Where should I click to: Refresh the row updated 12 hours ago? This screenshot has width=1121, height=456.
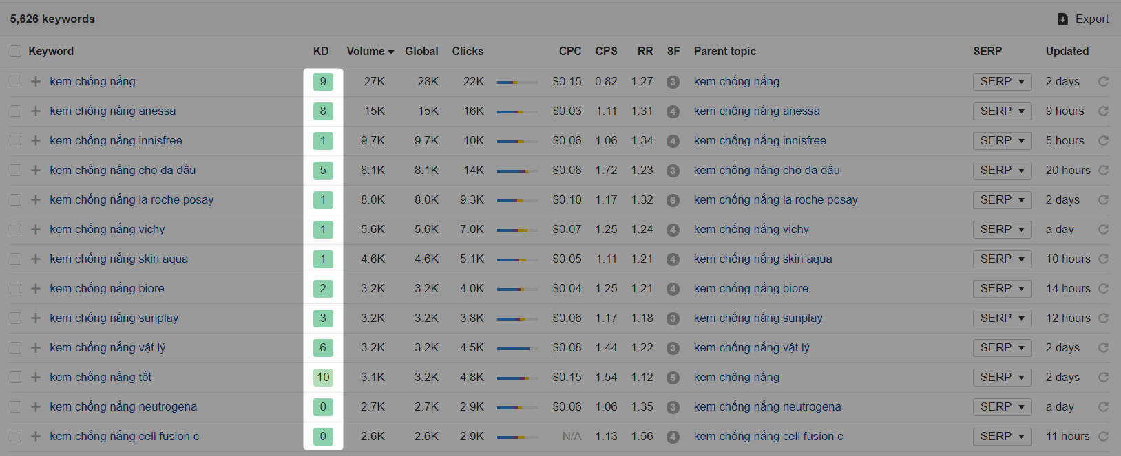pyautogui.click(x=1103, y=318)
